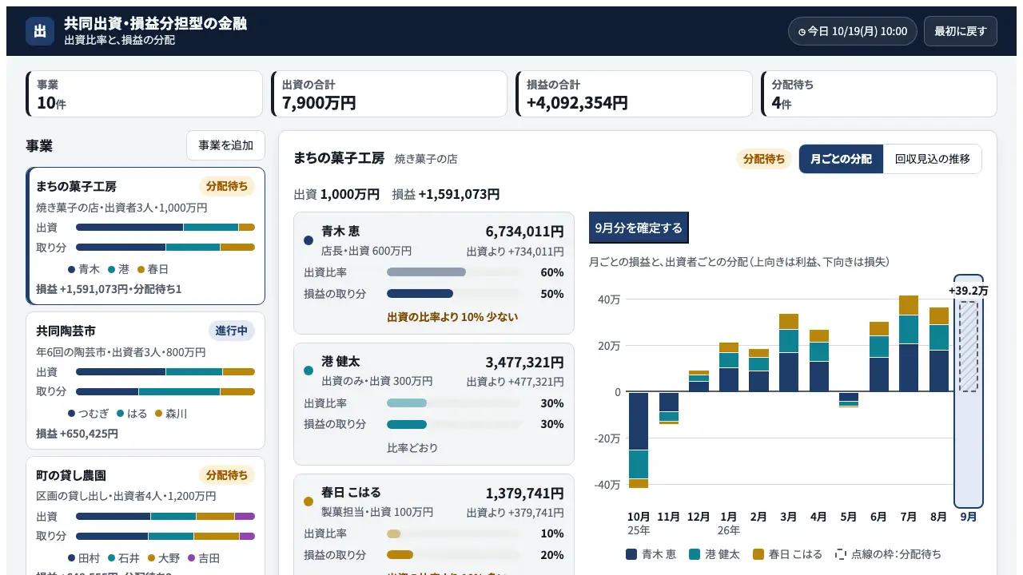Click the 分配待ち 4件 summary card
Image resolution: width=1023 pixels, height=575 pixels.
point(879,94)
